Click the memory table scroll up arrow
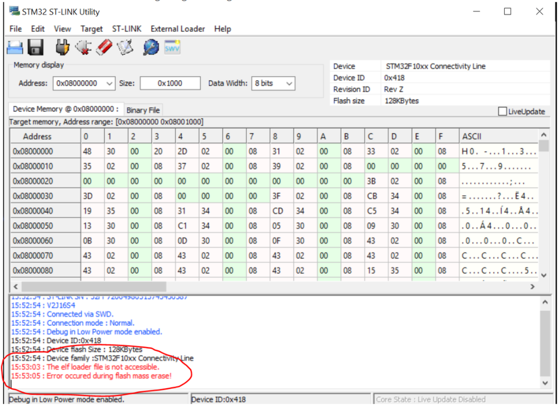This screenshot has height=406, width=559. [x=543, y=135]
